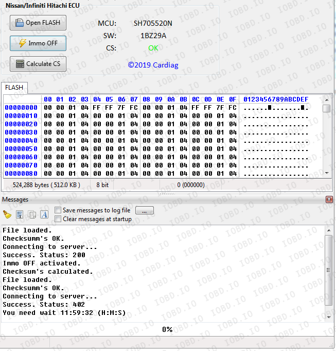336x351 pixels.
Task: Click the green CS status OK
Action: point(153,48)
